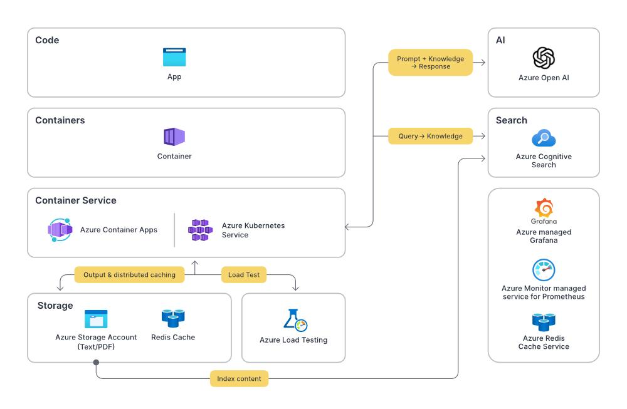Select the 'Azure Kubernetes Service' text

(253, 230)
